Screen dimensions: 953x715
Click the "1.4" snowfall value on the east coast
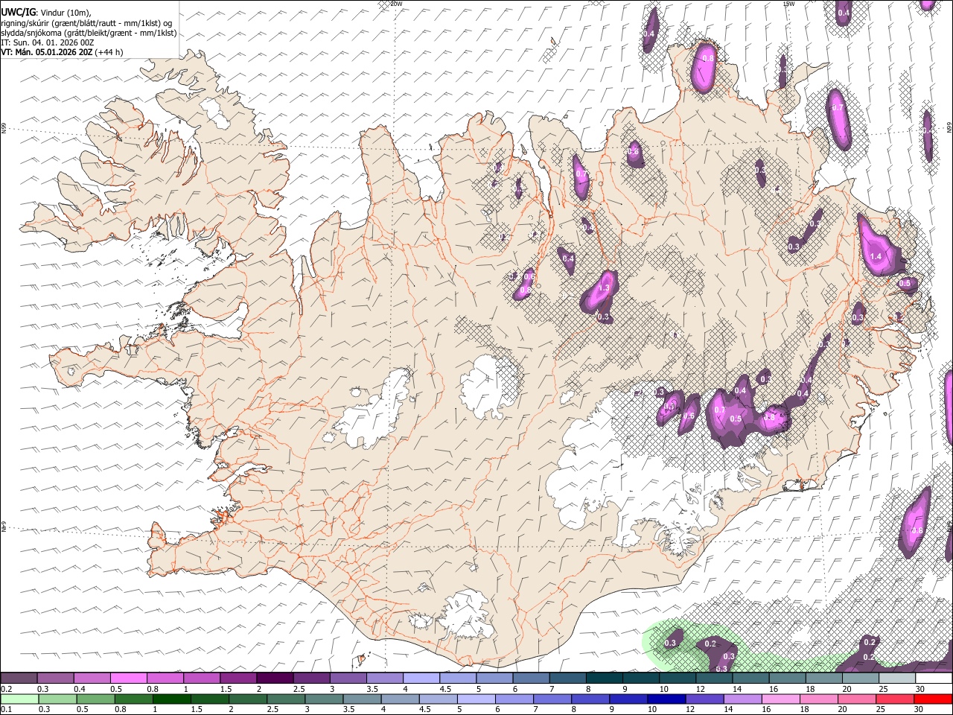[x=876, y=256]
